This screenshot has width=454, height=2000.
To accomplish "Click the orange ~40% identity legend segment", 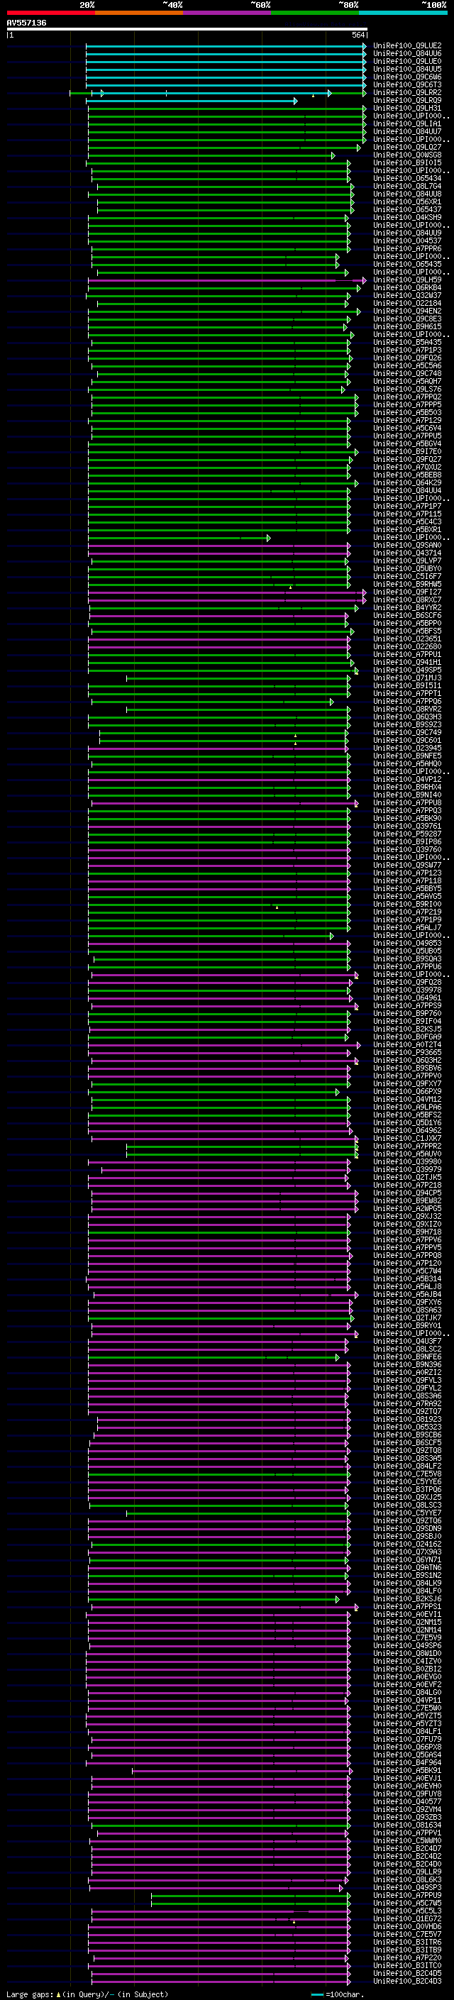I will click(139, 13).
